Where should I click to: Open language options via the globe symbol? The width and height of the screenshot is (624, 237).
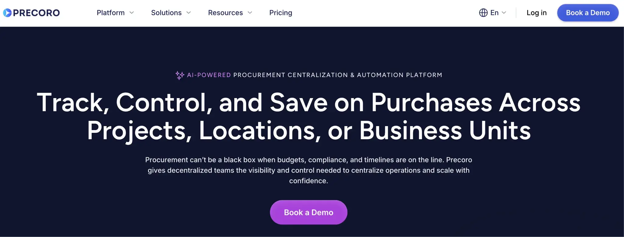pos(483,12)
